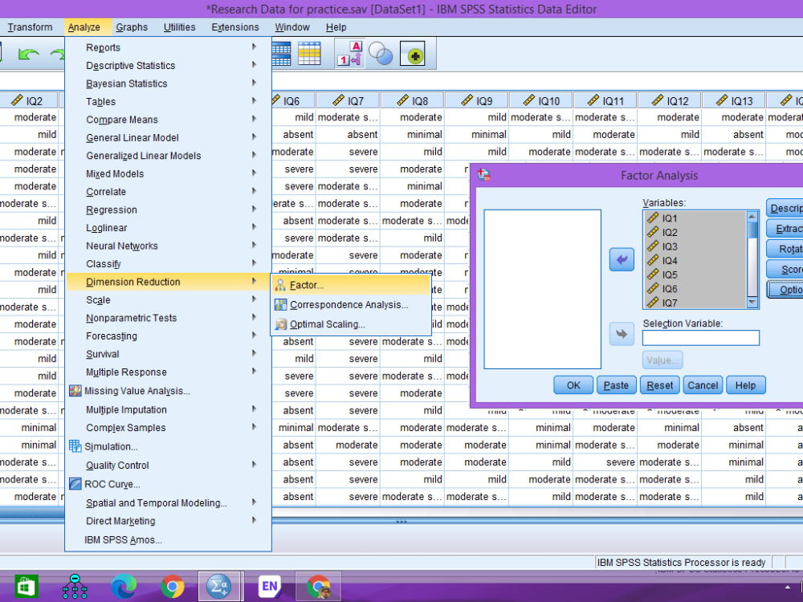803x602 pixels.
Task: Click the undo arrow toolbar icon
Action: tap(28, 55)
